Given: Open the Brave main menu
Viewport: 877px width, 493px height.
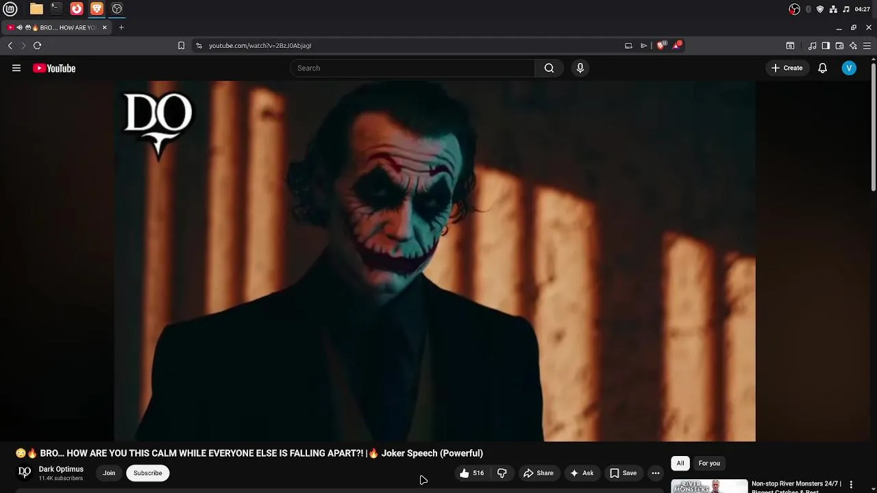Looking at the screenshot, I should point(867,46).
